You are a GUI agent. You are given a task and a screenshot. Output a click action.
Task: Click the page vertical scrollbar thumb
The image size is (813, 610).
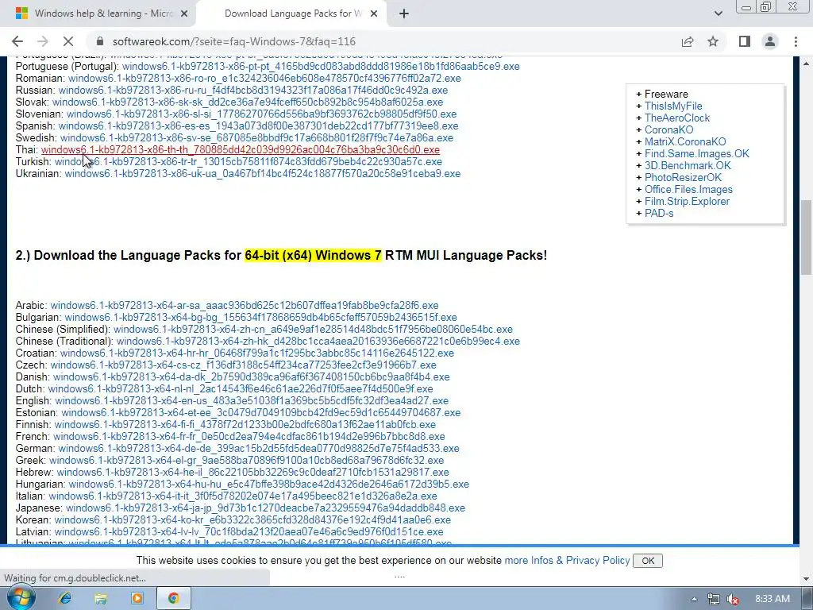[807, 237]
